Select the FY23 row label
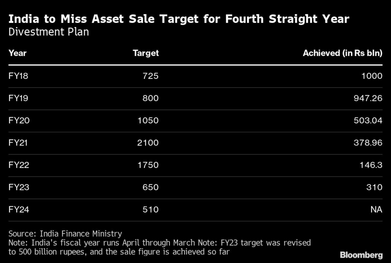The image size is (391, 263). (x=19, y=187)
